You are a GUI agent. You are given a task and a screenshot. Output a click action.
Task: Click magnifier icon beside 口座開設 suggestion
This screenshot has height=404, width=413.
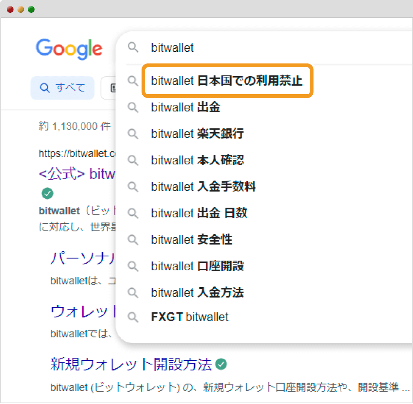coord(133,266)
